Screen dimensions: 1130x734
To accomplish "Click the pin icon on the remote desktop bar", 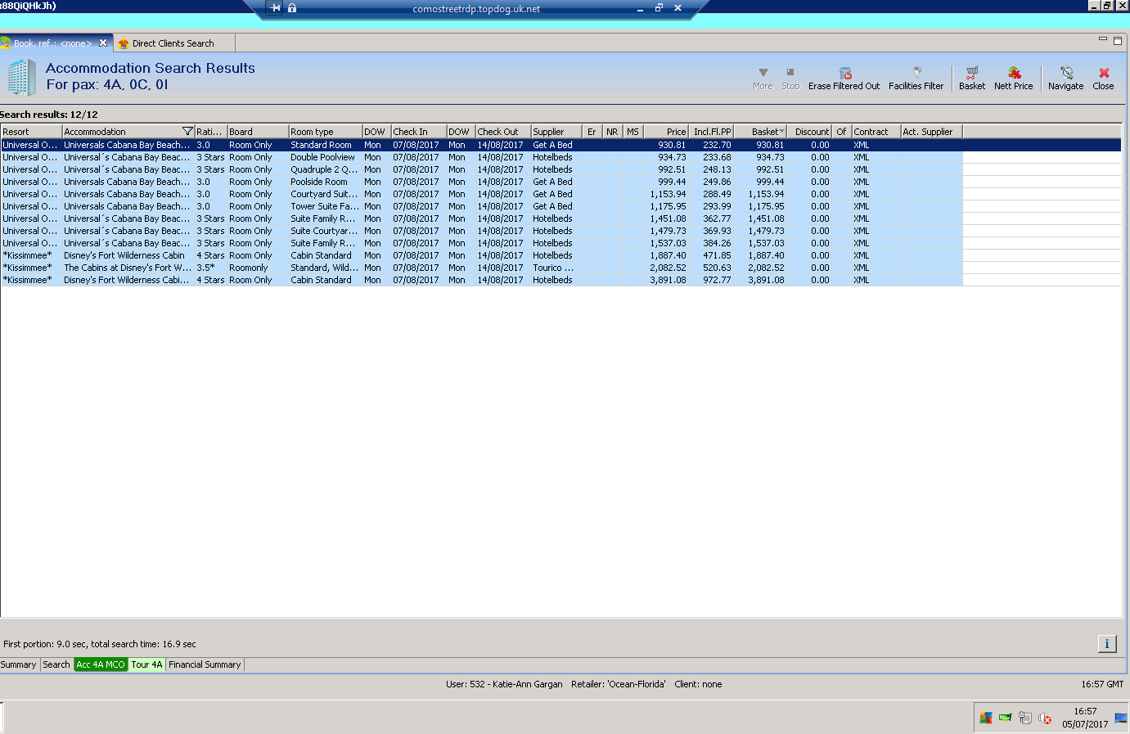I will pyautogui.click(x=275, y=8).
